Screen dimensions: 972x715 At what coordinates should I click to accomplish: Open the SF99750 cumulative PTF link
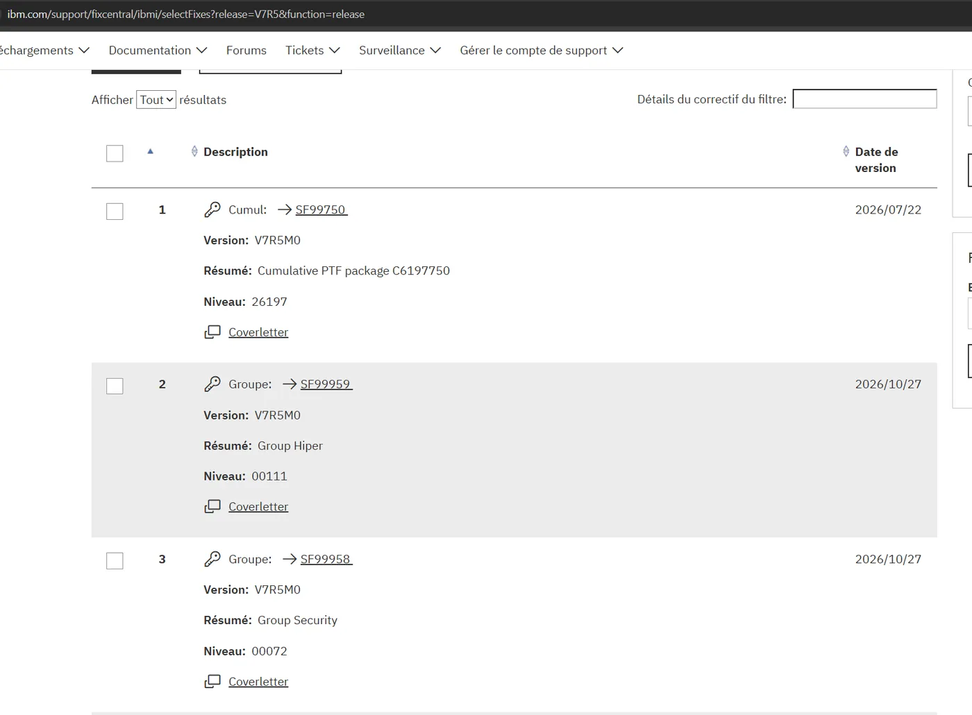pyautogui.click(x=321, y=209)
